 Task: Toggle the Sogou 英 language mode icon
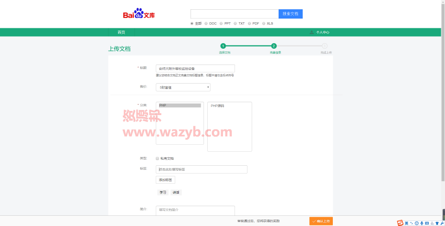407,223
